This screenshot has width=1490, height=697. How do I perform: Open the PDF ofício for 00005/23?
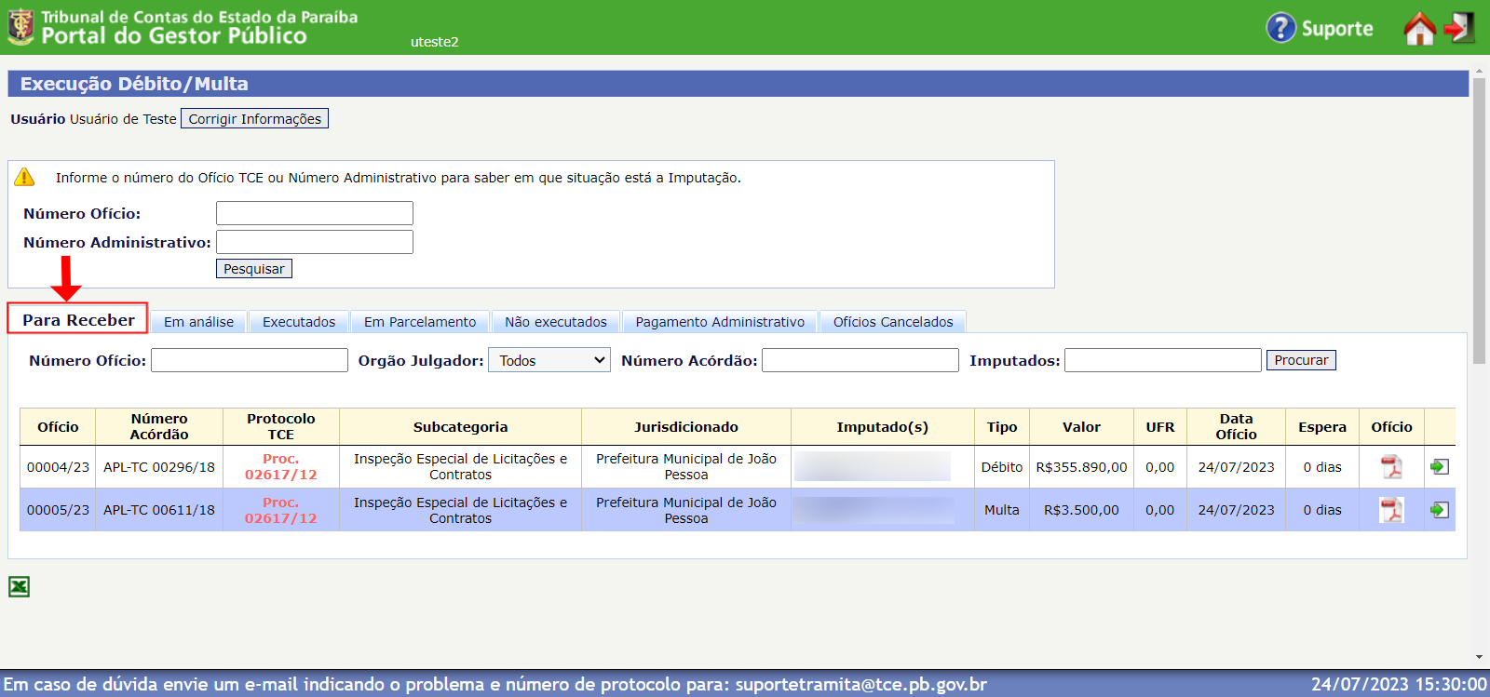click(x=1391, y=510)
